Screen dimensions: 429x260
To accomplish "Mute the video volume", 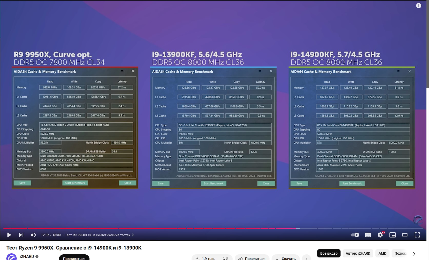I will click(x=33, y=235).
